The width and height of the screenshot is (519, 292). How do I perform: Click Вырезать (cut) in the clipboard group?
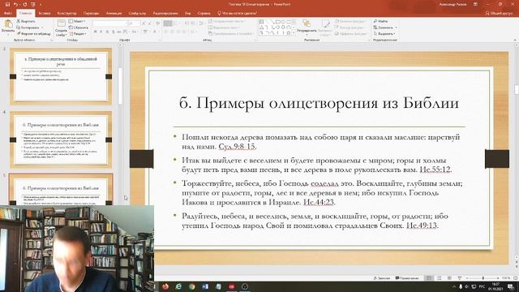pos(26,21)
